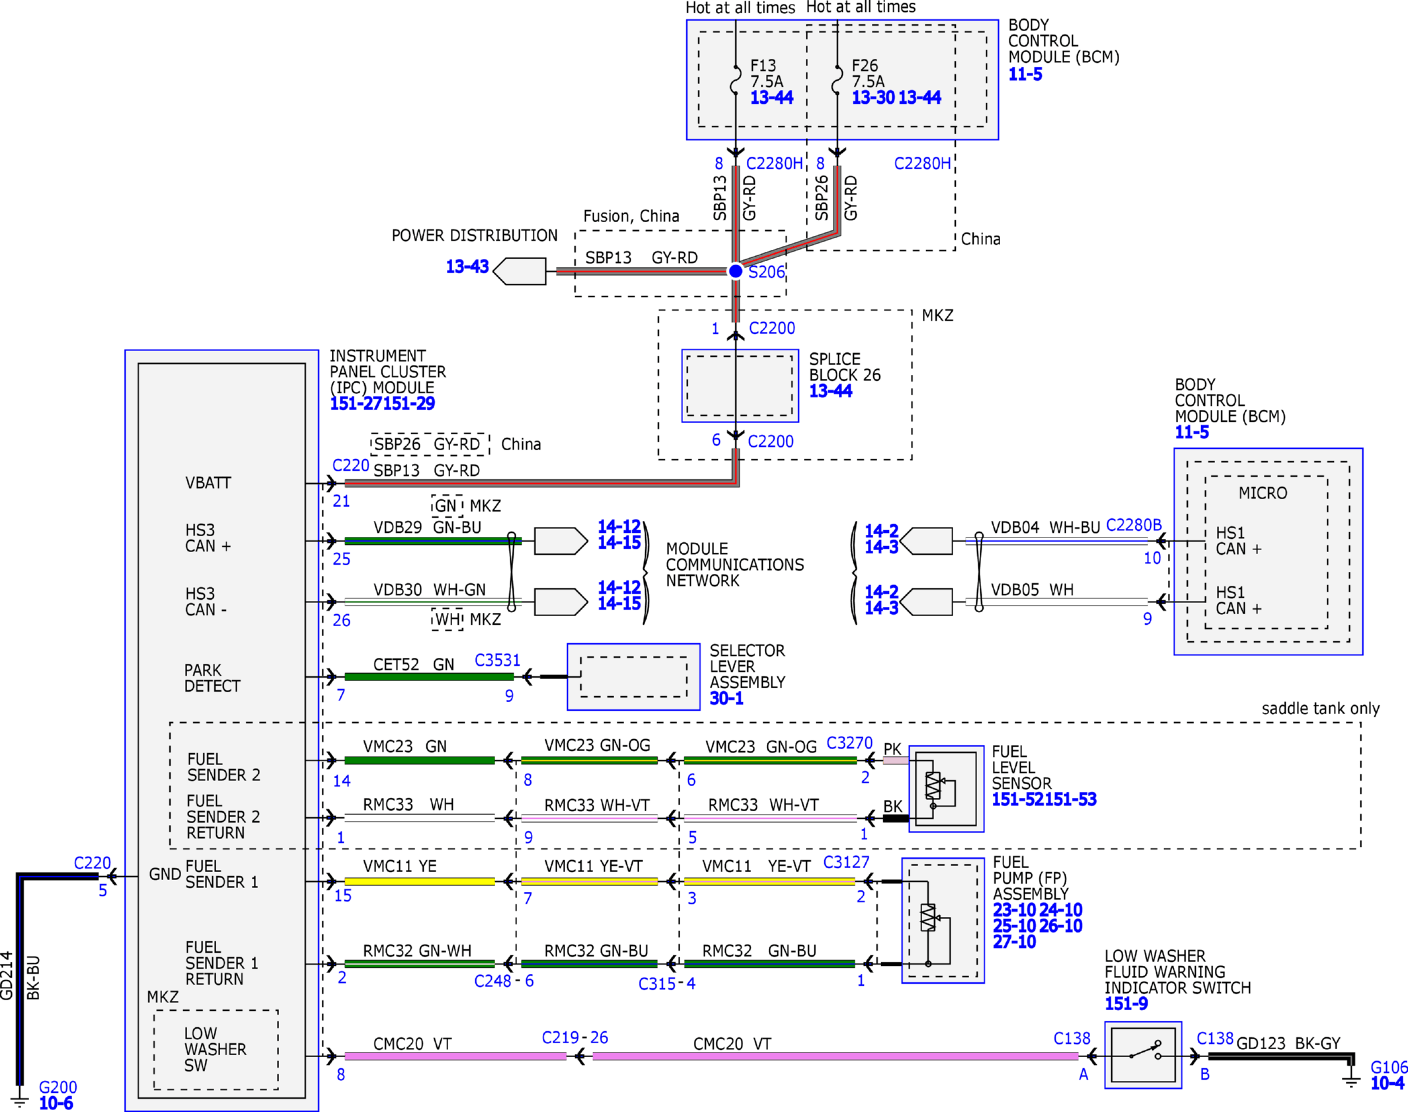Select the CET52 GN green wire
The height and width of the screenshot is (1112, 1408).
(x=429, y=676)
